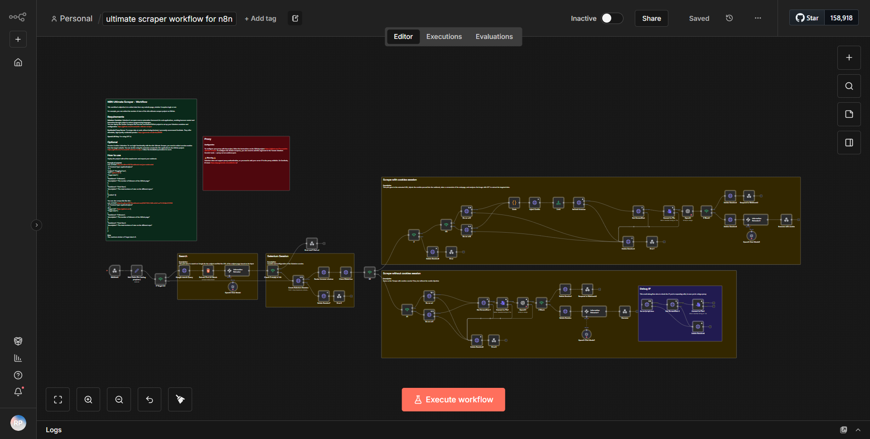Open the workflow description edit icon
This screenshot has width=870, height=439.
point(295,19)
